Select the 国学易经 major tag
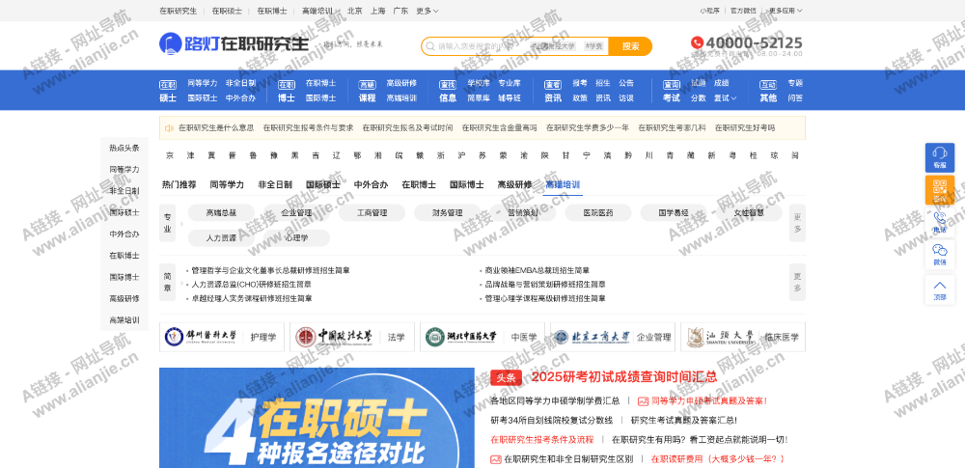This screenshot has width=965, height=468. [x=674, y=213]
